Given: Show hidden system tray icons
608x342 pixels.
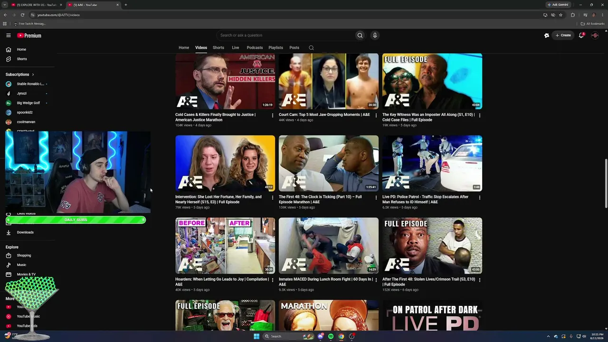Looking at the screenshot, I should [x=548, y=336].
